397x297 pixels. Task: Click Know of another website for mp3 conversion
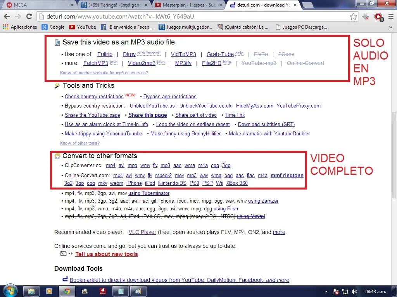(x=104, y=73)
